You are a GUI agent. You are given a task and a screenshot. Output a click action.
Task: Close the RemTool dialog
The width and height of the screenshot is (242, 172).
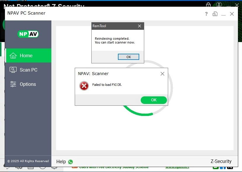click(x=140, y=26)
